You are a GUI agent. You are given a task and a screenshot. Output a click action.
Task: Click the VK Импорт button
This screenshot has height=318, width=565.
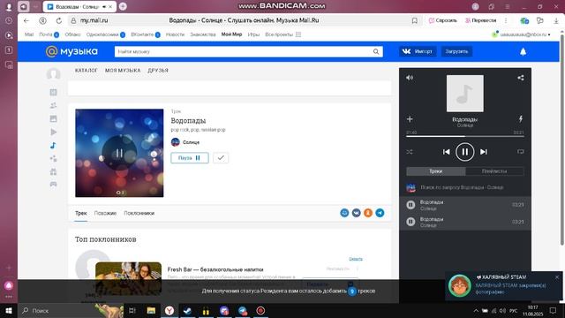418,51
